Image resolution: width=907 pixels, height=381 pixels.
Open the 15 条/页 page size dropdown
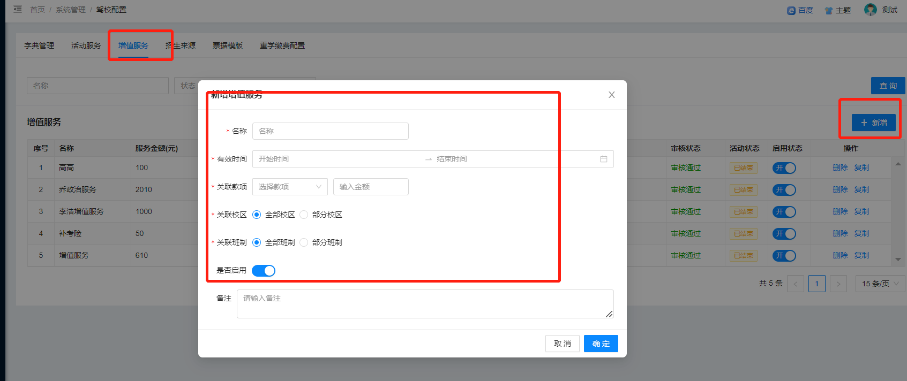[880, 284]
